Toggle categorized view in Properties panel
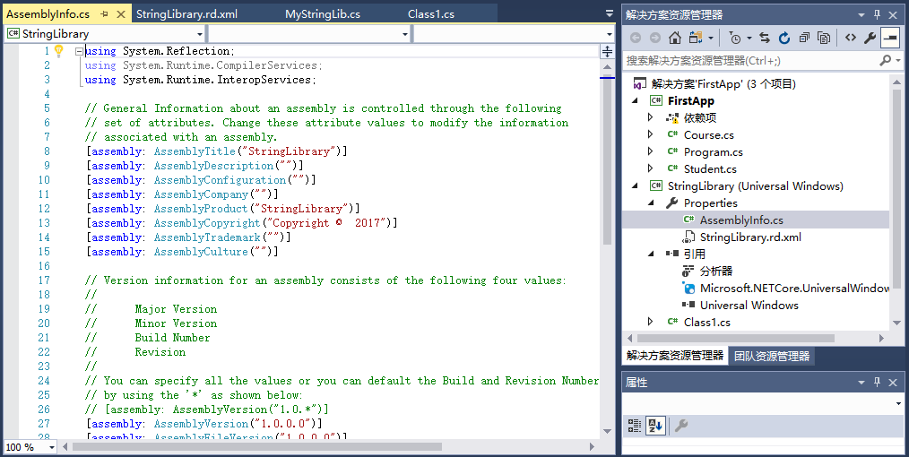 coord(635,426)
